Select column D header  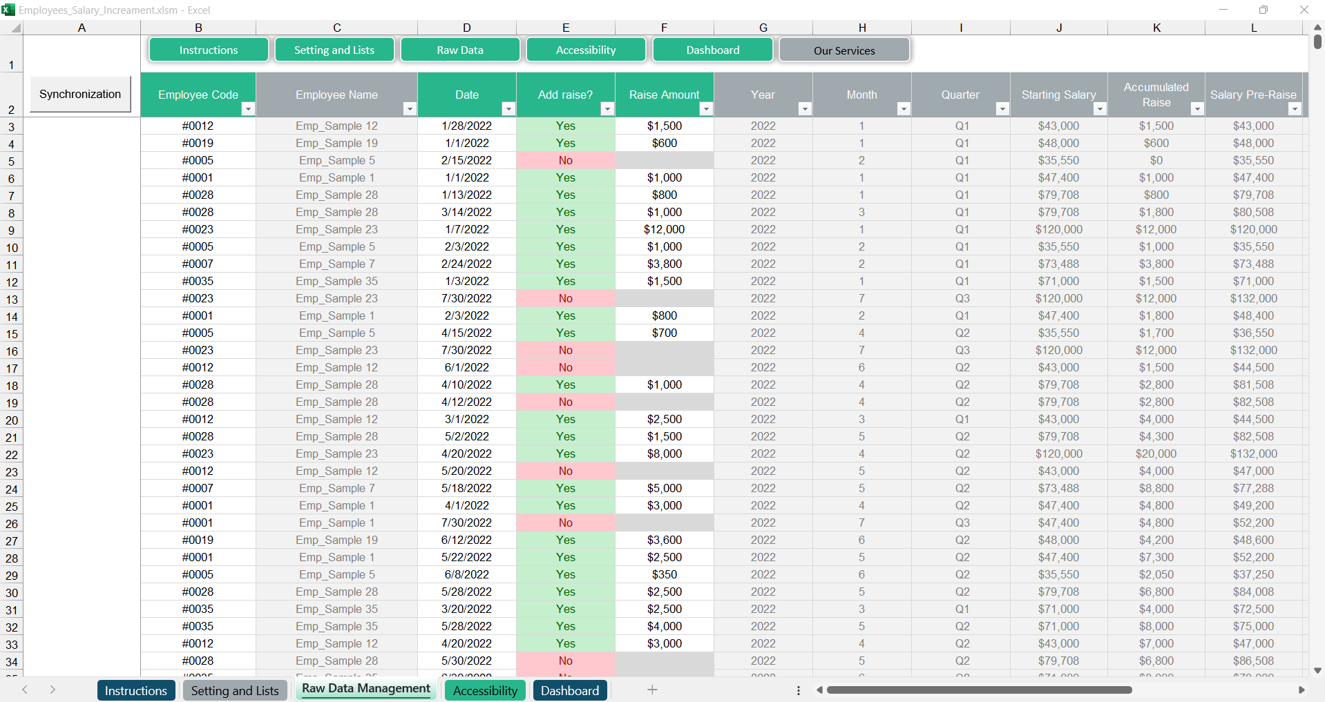click(x=466, y=28)
